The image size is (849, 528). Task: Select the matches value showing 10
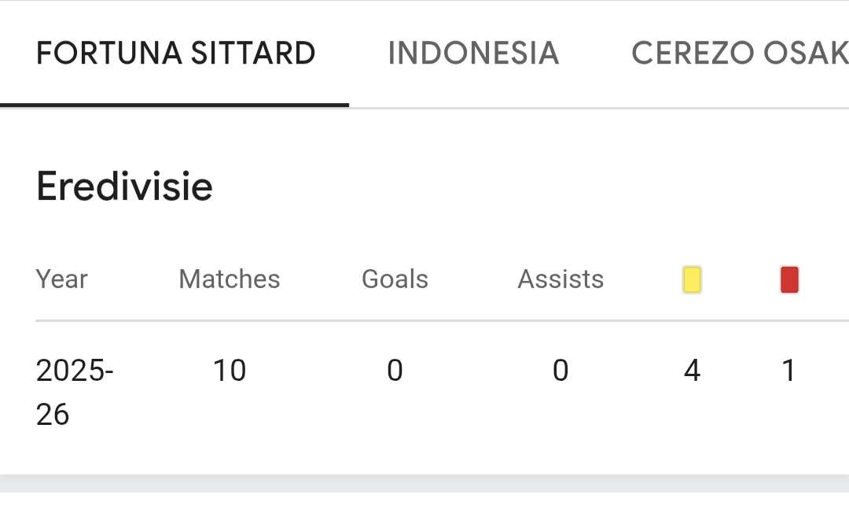click(230, 370)
